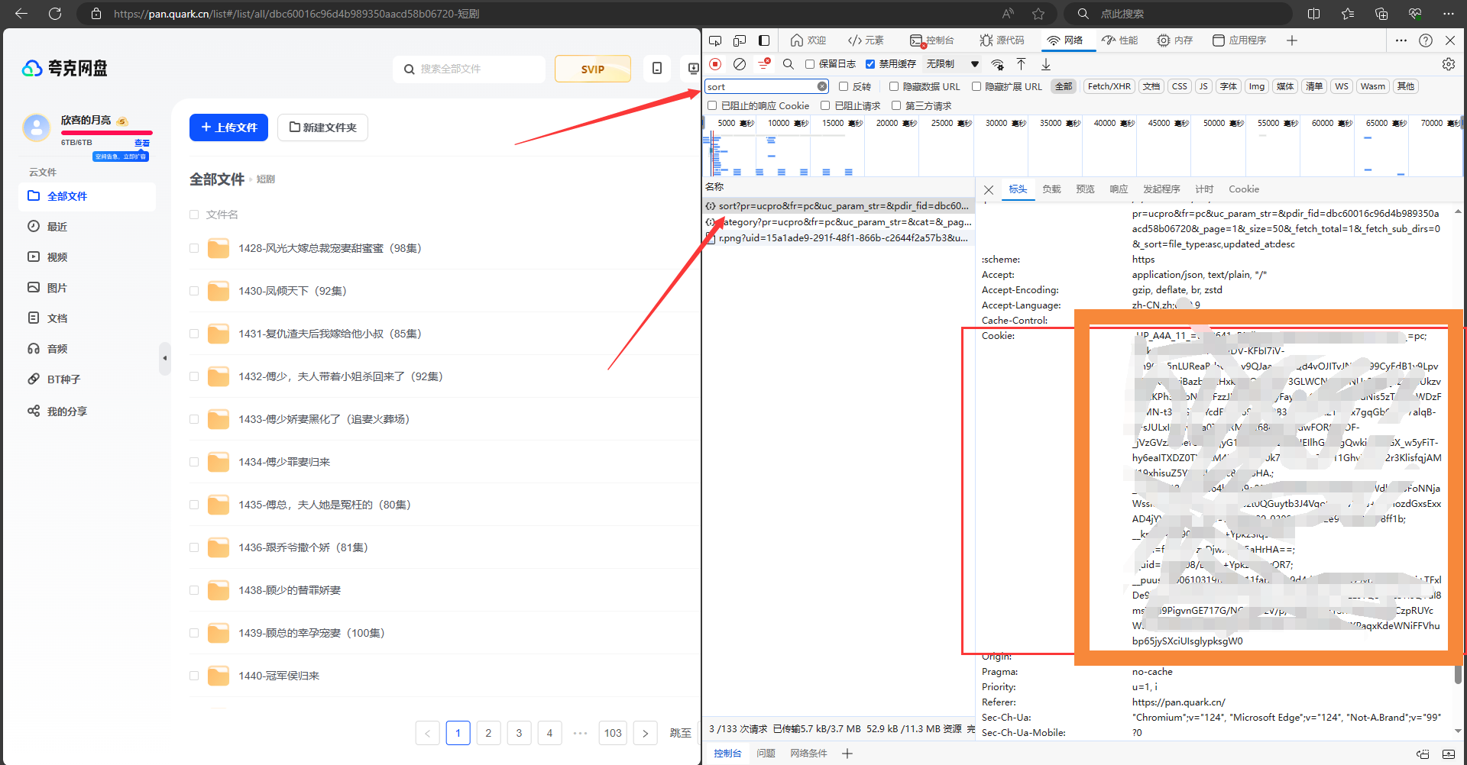Stop recording network log
Screen dimensions: 1467x765
coord(715,64)
